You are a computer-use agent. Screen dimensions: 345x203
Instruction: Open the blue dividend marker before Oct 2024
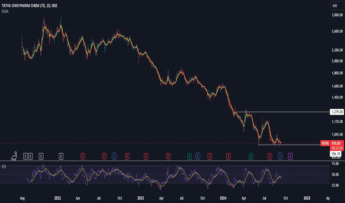[280, 156]
